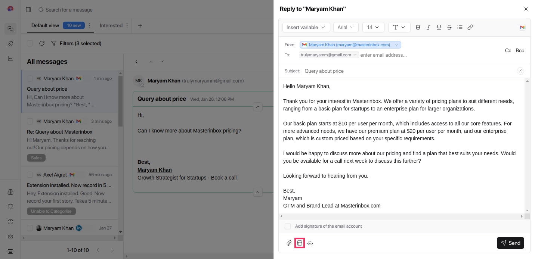
Task: Send the reply email
Action: pos(510,243)
